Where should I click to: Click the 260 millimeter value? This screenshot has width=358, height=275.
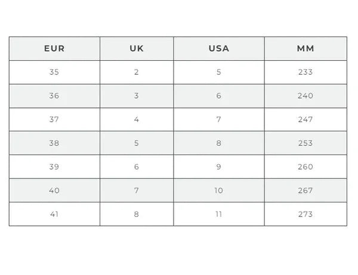pos(305,167)
